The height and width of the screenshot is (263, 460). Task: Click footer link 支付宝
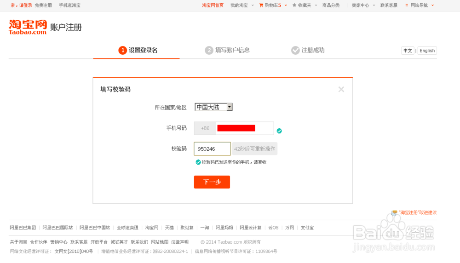tap(307, 228)
